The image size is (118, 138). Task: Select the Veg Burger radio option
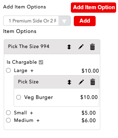pyautogui.click(x=19, y=97)
